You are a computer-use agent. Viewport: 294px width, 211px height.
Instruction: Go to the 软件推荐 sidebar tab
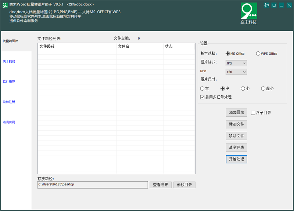pyautogui.click(x=9, y=81)
